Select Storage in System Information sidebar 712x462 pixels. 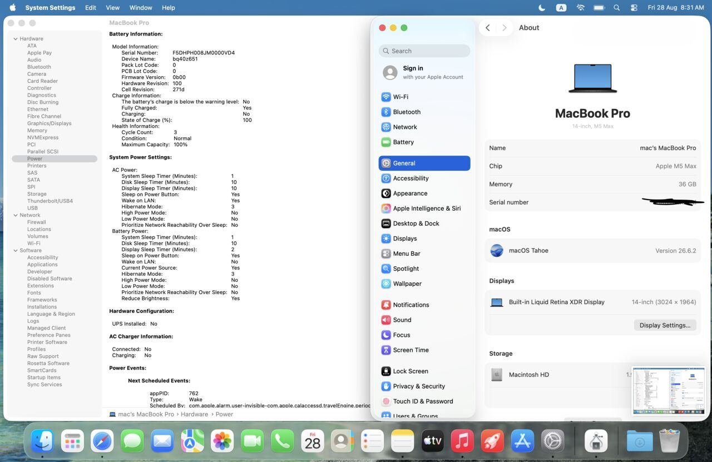click(37, 194)
